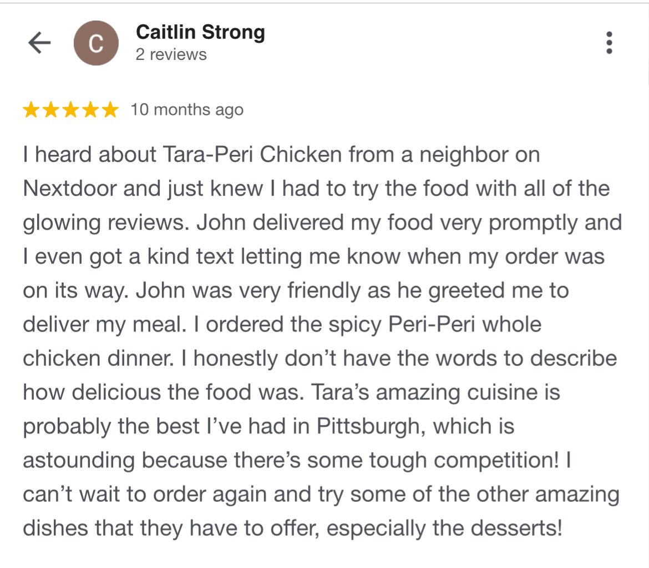Click the "10 months ago" timestamp

tap(187, 110)
